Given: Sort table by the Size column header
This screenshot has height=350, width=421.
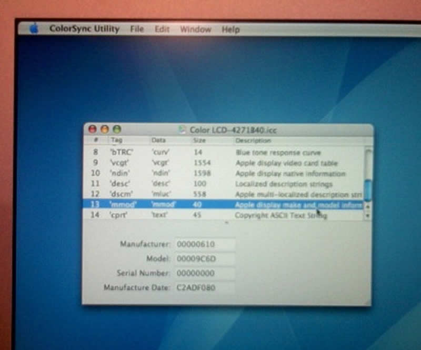Looking at the screenshot, I should [x=212, y=141].
